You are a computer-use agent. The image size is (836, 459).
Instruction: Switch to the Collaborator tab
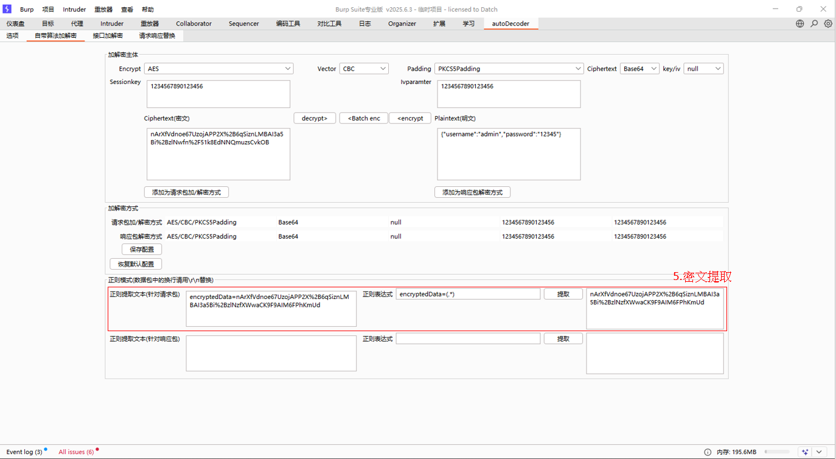click(x=193, y=24)
